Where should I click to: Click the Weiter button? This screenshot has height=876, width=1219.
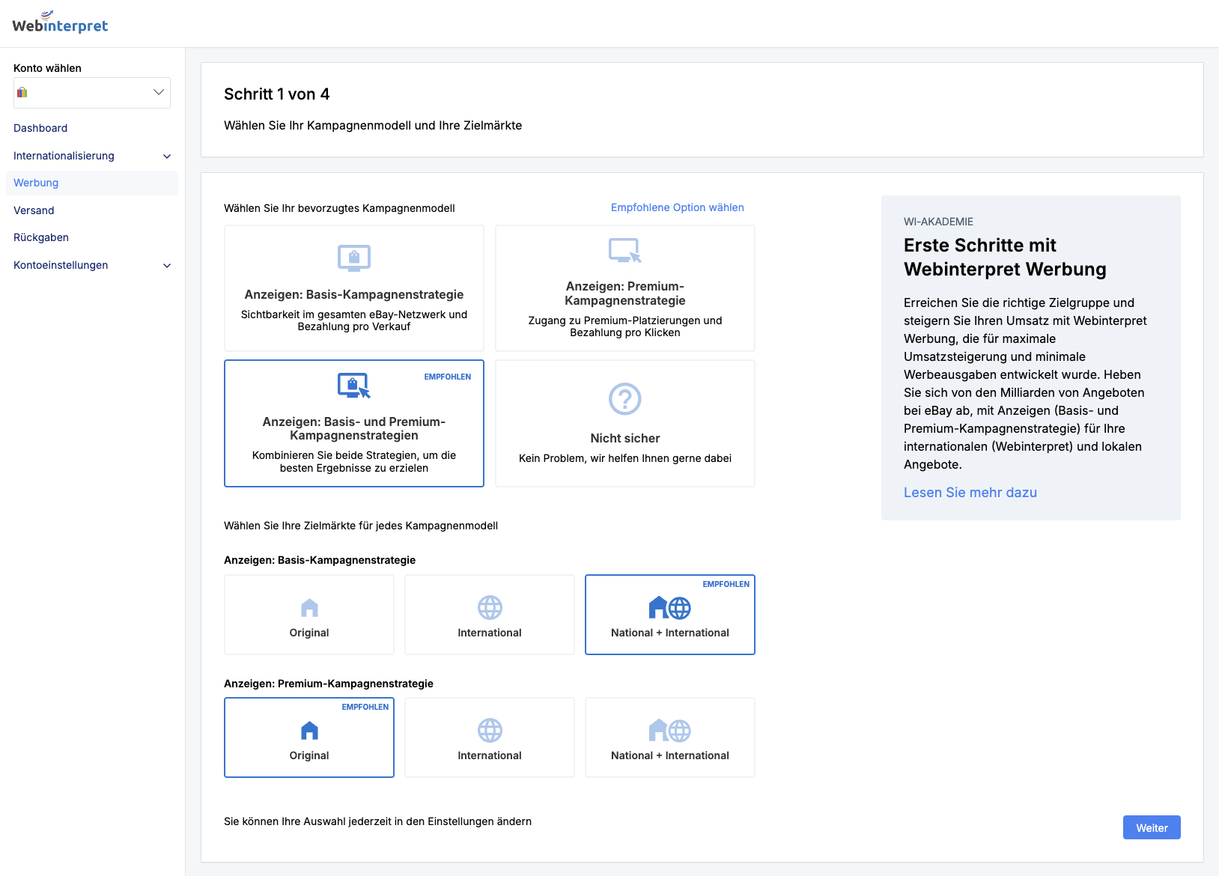click(x=1152, y=827)
